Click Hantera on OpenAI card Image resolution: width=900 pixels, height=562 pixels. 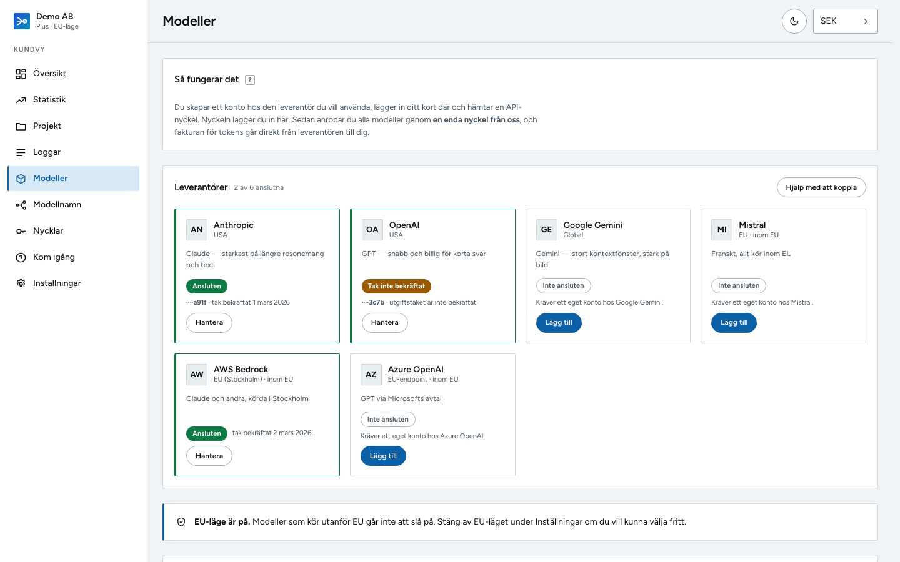pyautogui.click(x=385, y=323)
